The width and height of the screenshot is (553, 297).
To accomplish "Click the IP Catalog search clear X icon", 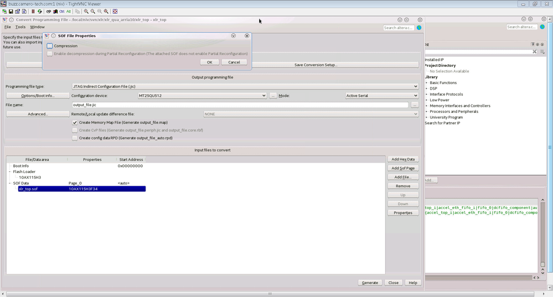I will pos(535,52).
